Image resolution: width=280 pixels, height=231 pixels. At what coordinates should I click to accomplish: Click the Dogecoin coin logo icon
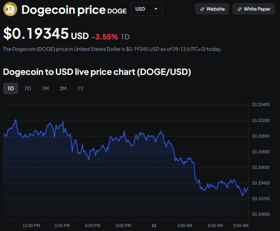pyautogui.click(x=10, y=9)
